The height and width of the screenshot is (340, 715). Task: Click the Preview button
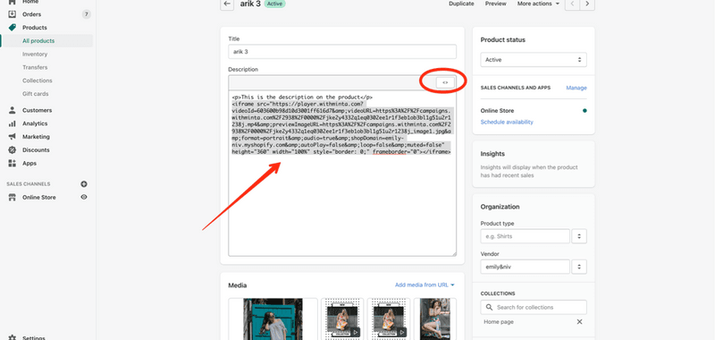[x=496, y=4]
